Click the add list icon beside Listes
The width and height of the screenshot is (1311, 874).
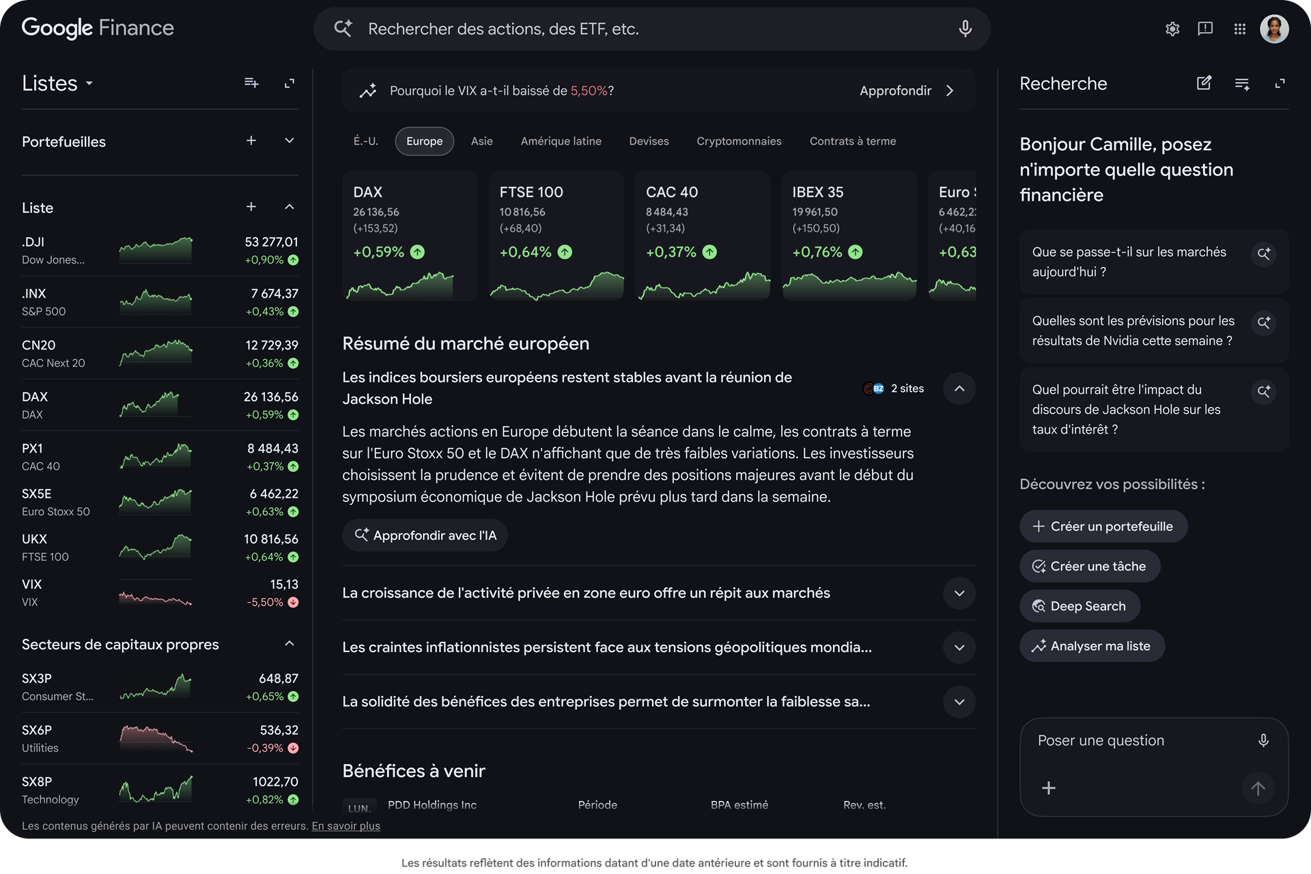(x=251, y=83)
